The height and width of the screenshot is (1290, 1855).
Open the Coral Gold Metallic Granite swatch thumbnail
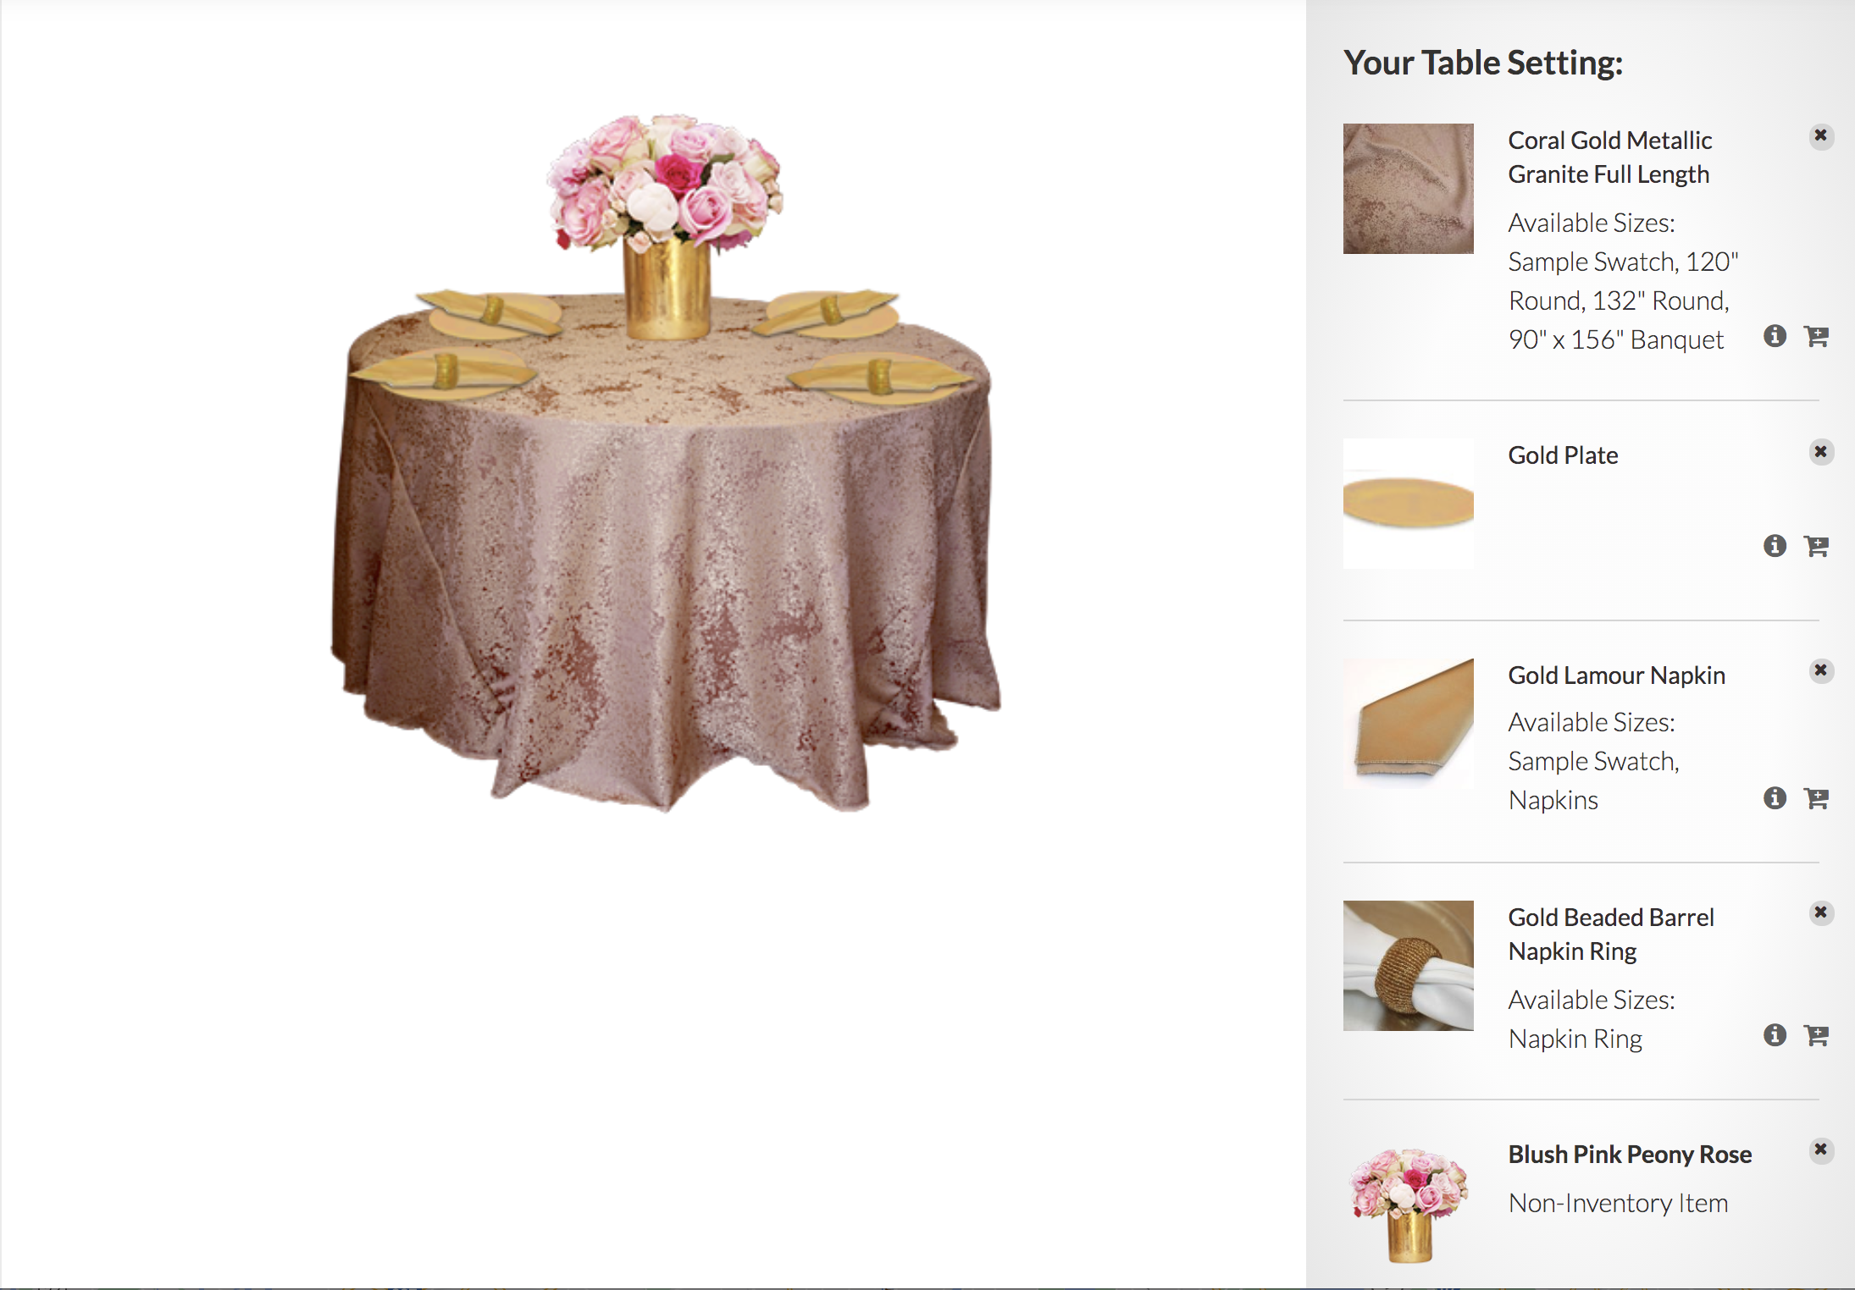click(1408, 189)
